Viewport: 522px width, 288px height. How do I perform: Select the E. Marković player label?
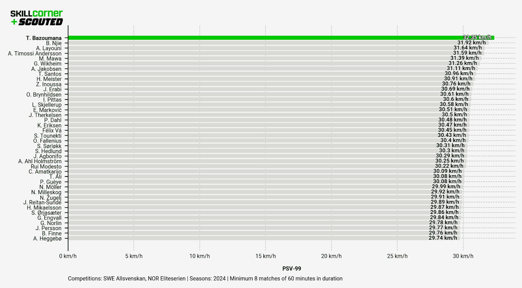pos(47,110)
